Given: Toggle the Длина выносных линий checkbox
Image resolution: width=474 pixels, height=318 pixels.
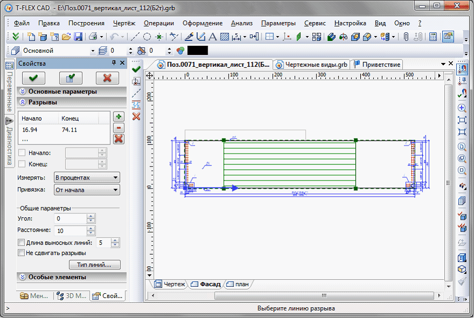Looking at the screenshot, I should [x=21, y=243].
